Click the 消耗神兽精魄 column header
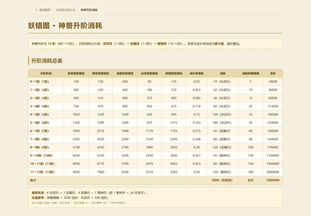 coord(251,73)
